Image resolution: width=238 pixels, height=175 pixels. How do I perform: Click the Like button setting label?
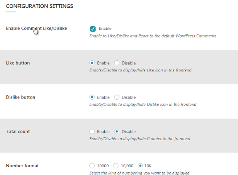18,63
